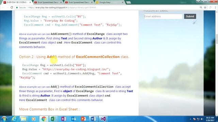
Task: Click the URL address bar
Action: click(107, 7)
